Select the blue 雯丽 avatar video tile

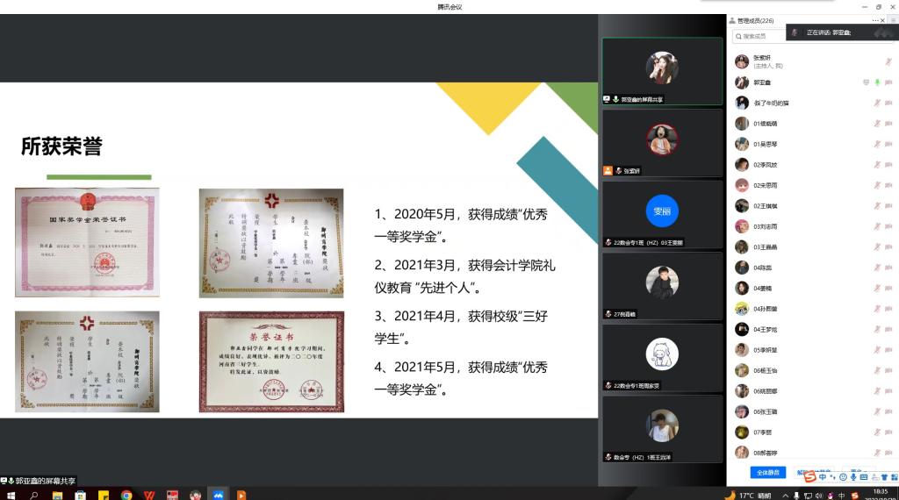(x=662, y=214)
